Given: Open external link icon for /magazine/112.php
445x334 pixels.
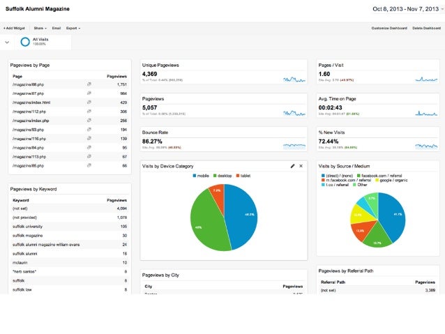Looking at the screenshot, I should pos(89,112).
